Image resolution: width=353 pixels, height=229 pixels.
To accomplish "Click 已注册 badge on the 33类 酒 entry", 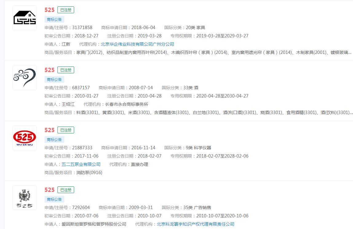I will pos(66,70).
